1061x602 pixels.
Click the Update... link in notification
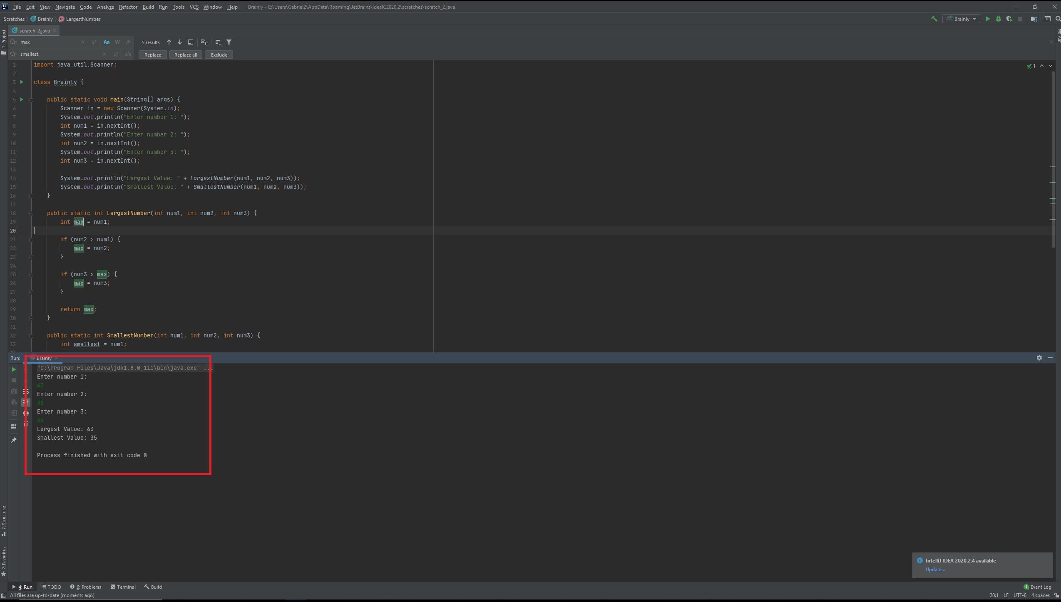coord(935,570)
